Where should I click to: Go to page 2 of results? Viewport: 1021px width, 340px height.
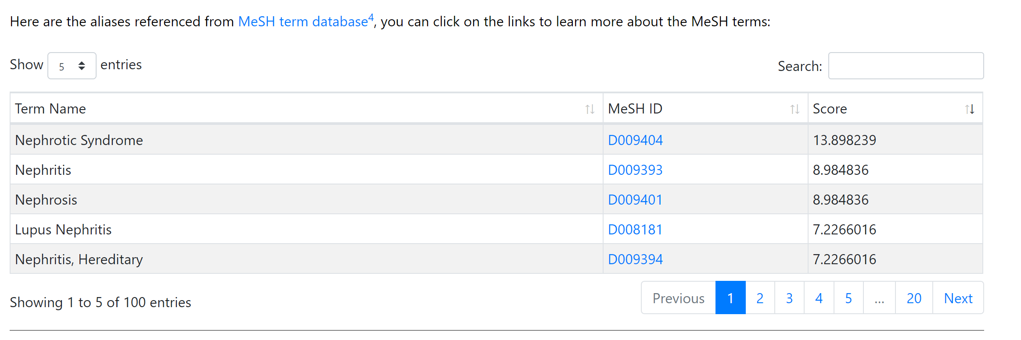(x=760, y=298)
